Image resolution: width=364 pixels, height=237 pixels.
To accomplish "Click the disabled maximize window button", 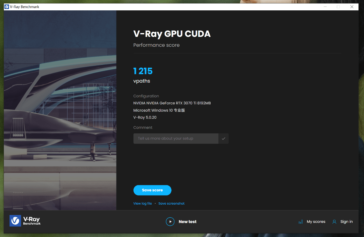I will click(x=338, y=7).
